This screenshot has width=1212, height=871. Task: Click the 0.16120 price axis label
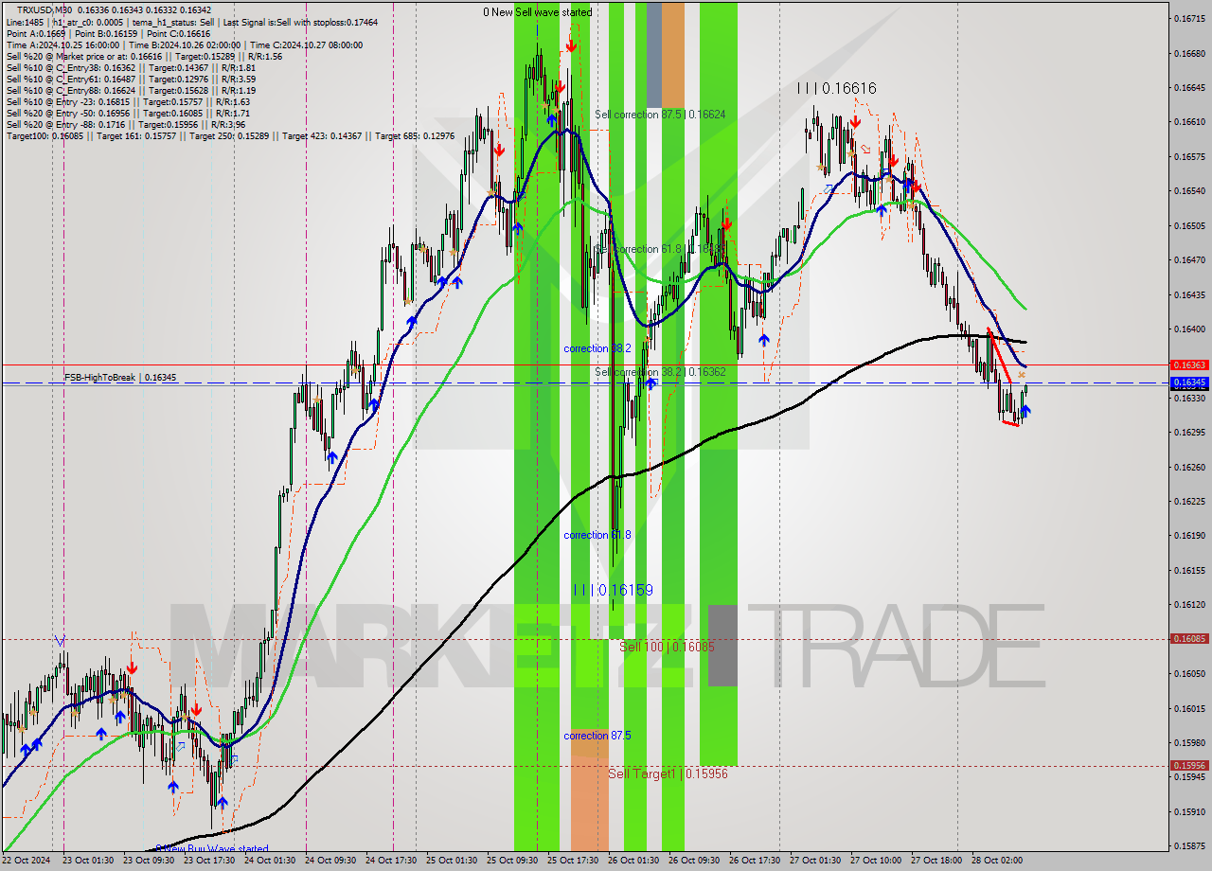coord(1188,604)
